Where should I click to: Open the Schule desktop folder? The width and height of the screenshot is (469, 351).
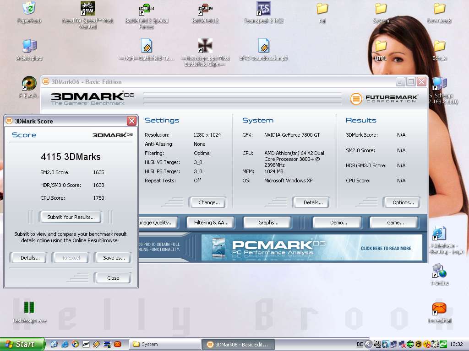[439, 47]
